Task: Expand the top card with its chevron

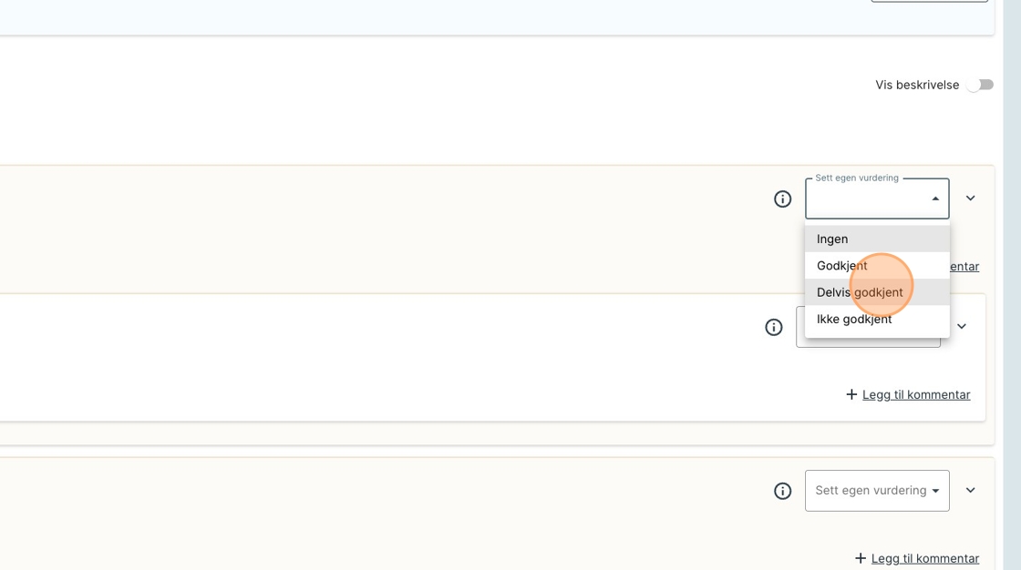Action: tap(970, 198)
